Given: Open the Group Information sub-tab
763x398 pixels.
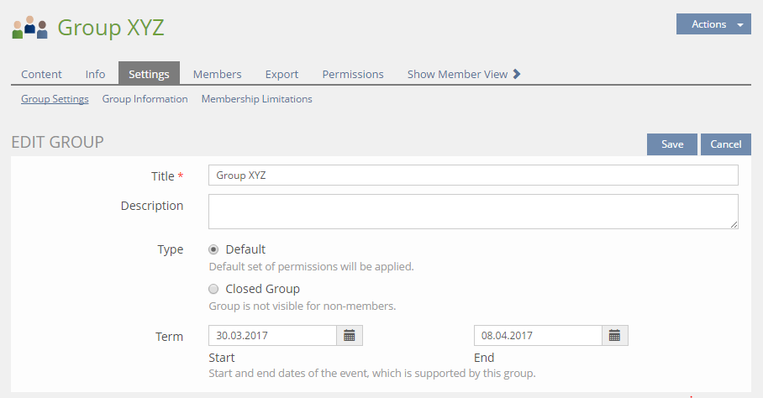Looking at the screenshot, I should click(145, 99).
